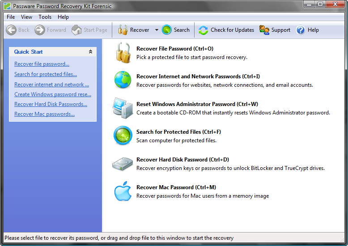Click 'Recover Mac Password (Ctrl+M)' heading
The image size is (348, 246).
click(176, 187)
